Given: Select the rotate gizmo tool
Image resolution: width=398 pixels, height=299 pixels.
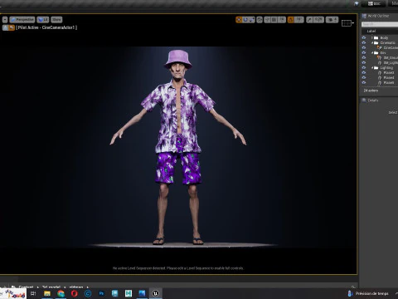Looking at the screenshot, I should coord(245,20).
